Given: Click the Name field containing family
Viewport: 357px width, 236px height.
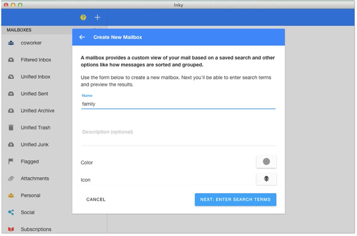Looking at the screenshot, I should (178, 104).
